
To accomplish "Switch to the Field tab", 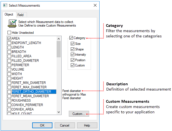I will (x=20, y=15).
